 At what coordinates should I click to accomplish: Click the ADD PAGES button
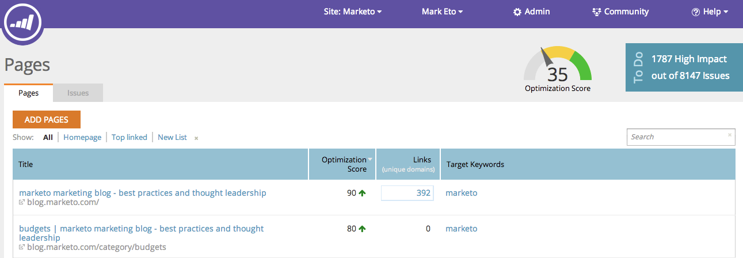click(47, 120)
